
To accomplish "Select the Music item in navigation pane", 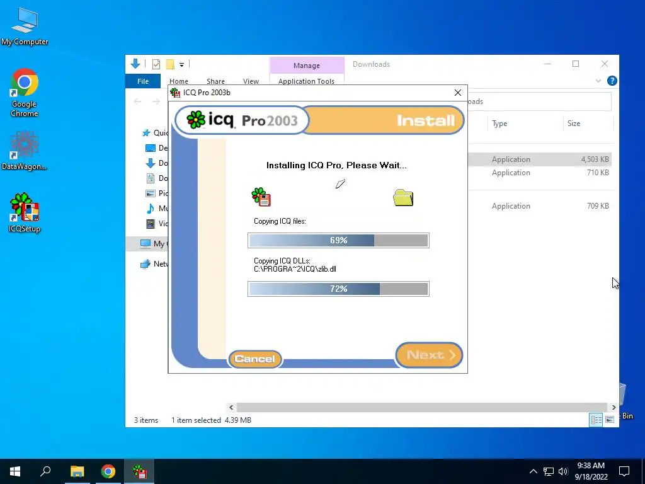I will click(x=157, y=208).
